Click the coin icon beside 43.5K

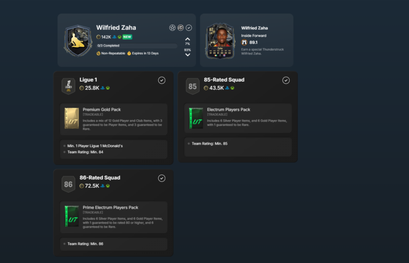pyautogui.click(x=206, y=88)
